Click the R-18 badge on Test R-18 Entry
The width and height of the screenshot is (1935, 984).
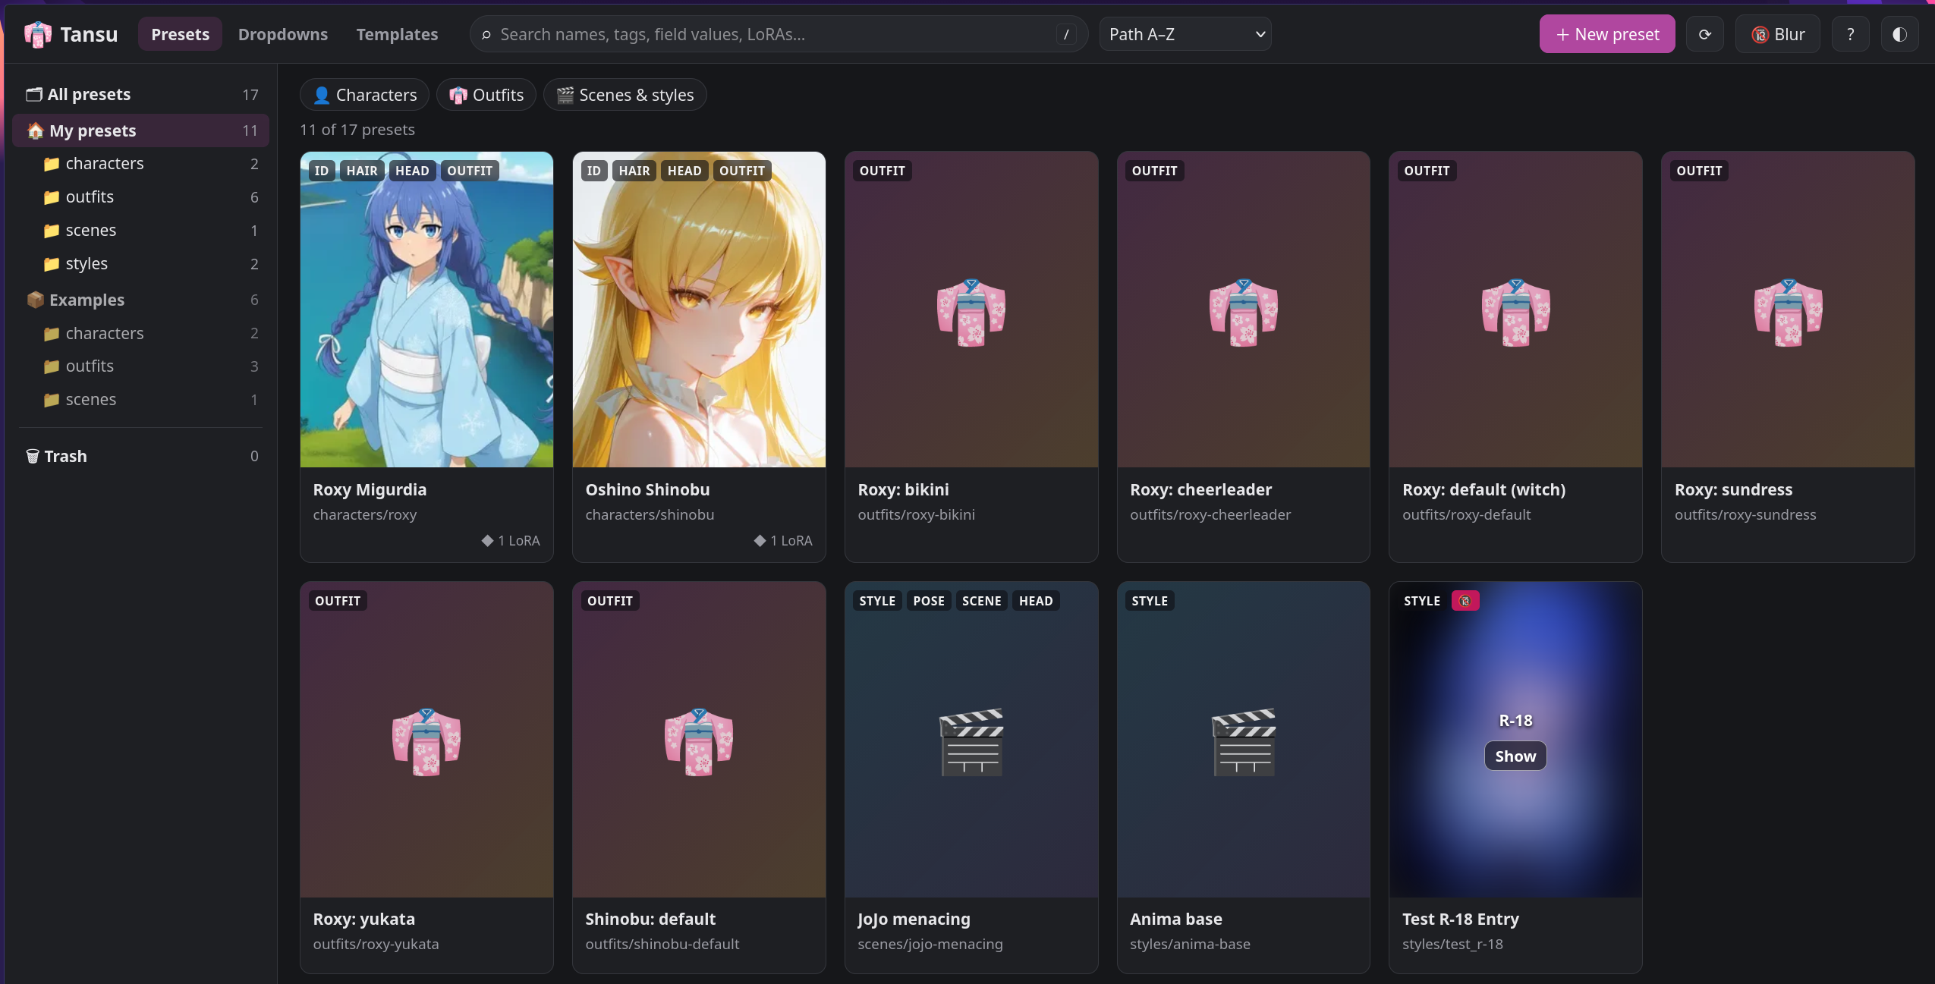pos(1465,601)
